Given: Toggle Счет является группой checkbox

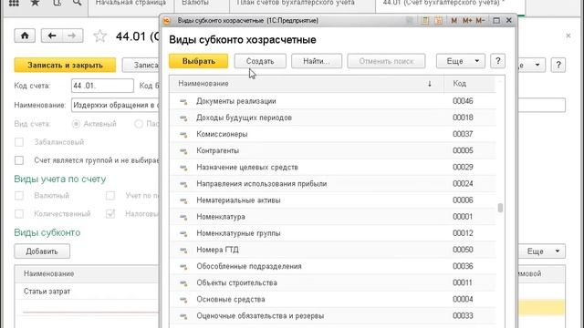Looking at the screenshot, I should pos(19,160).
